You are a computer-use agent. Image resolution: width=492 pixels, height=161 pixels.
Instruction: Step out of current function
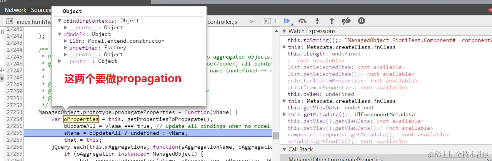[332, 21]
